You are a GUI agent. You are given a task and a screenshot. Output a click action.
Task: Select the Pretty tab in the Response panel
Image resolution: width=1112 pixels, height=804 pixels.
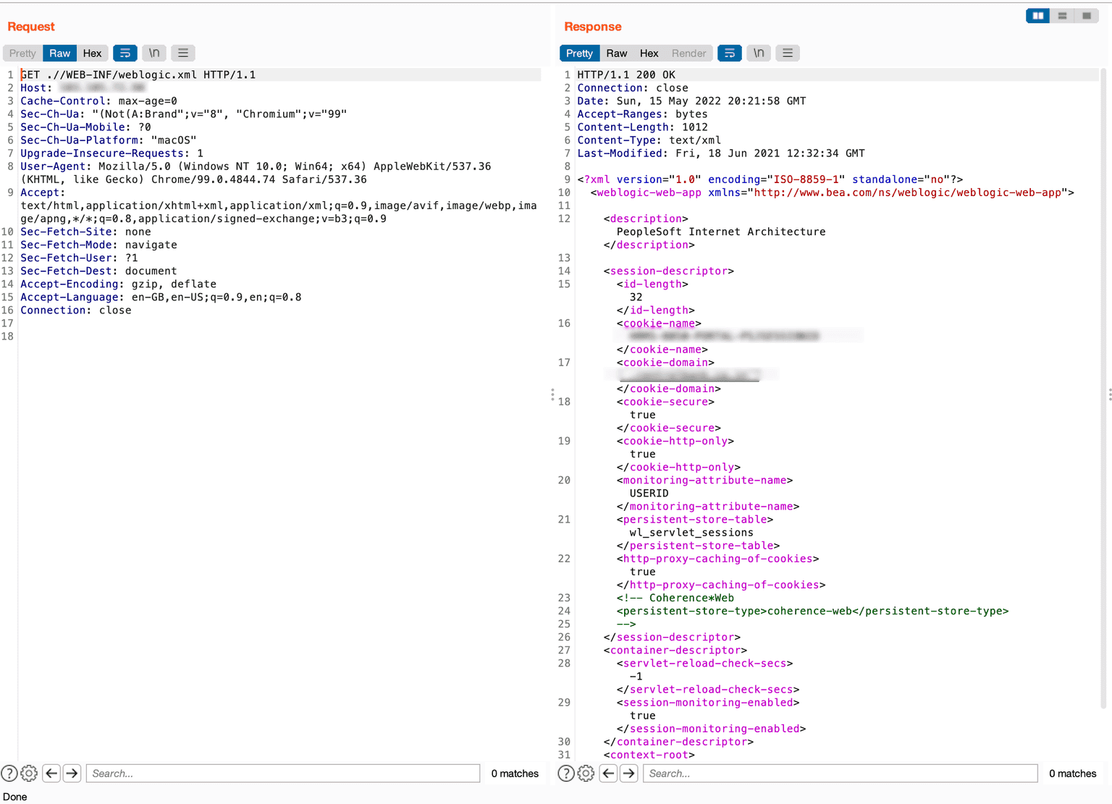(x=578, y=53)
